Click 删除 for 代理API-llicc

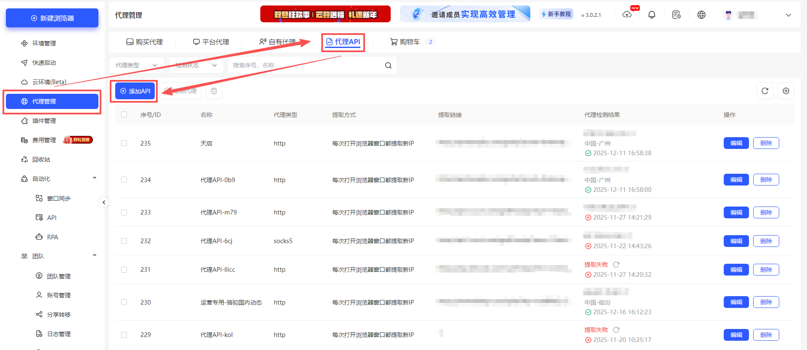coord(766,270)
